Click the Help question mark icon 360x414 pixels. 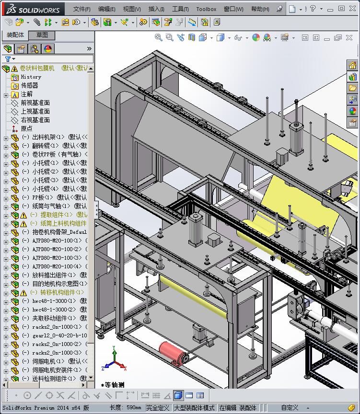(x=313, y=9)
